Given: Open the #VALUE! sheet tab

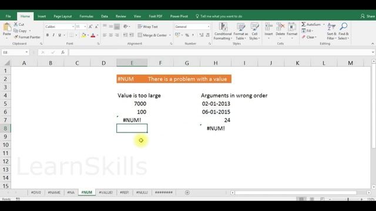Looking at the screenshot, I should [106, 192].
